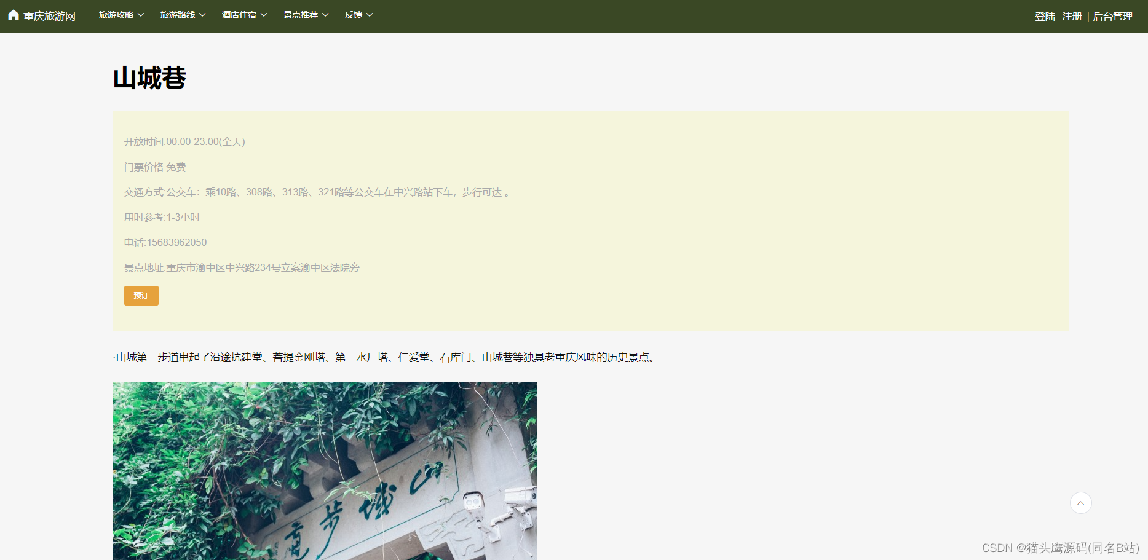The image size is (1148, 560).
Task: Expand the chevron next to 景点推荐
Action: point(325,15)
